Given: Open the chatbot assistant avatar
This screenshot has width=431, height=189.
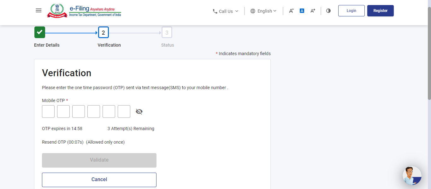Looking at the screenshot, I should pyautogui.click(x=412, y=175).
